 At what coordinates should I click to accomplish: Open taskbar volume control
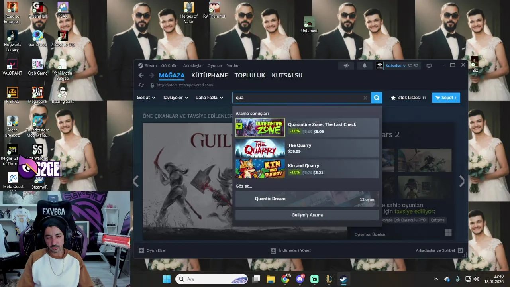[476, 279]
